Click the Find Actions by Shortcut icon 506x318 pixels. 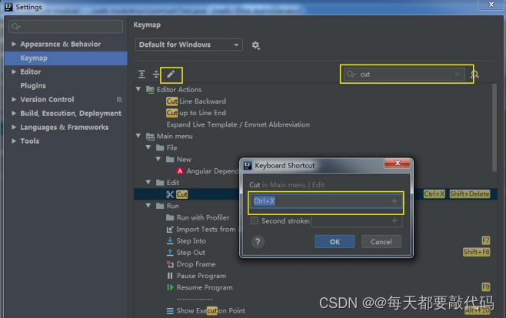[474, 75]
